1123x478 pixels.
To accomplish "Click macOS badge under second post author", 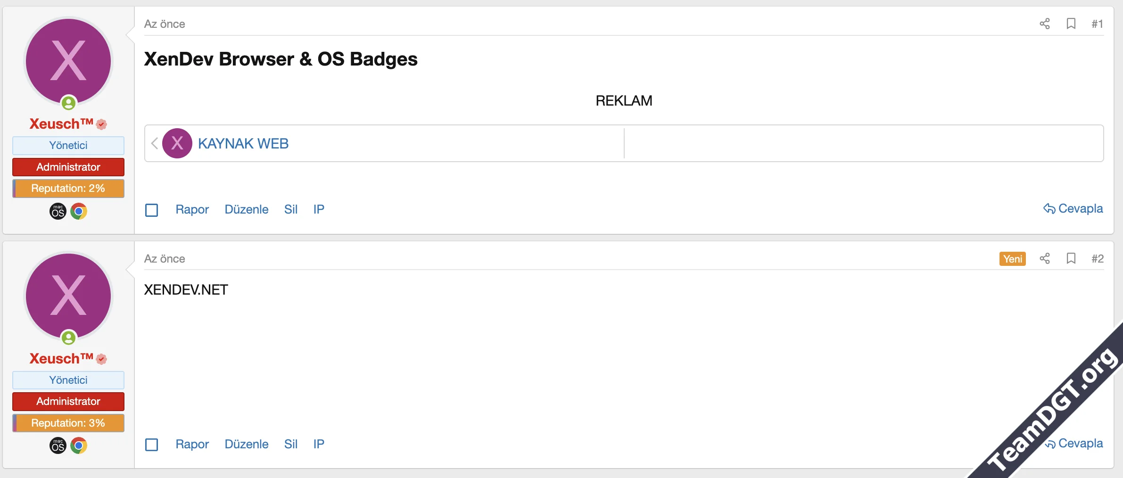I will click(x=58, y=445).
